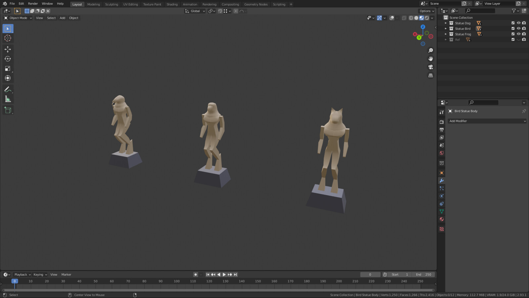Select the Scale tool
Image resolution: width=529 pixels, height=298 pixels.
(8, 68)
